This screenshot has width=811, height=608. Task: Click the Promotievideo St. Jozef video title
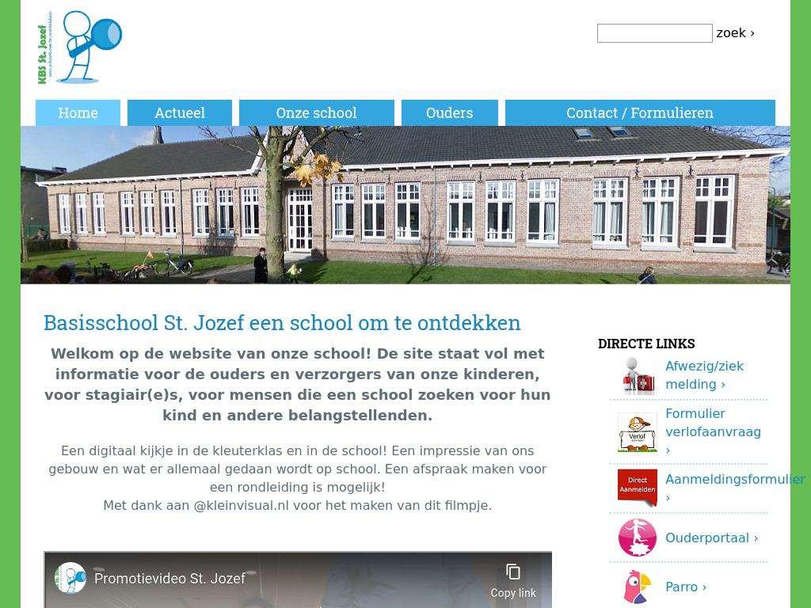169,579
